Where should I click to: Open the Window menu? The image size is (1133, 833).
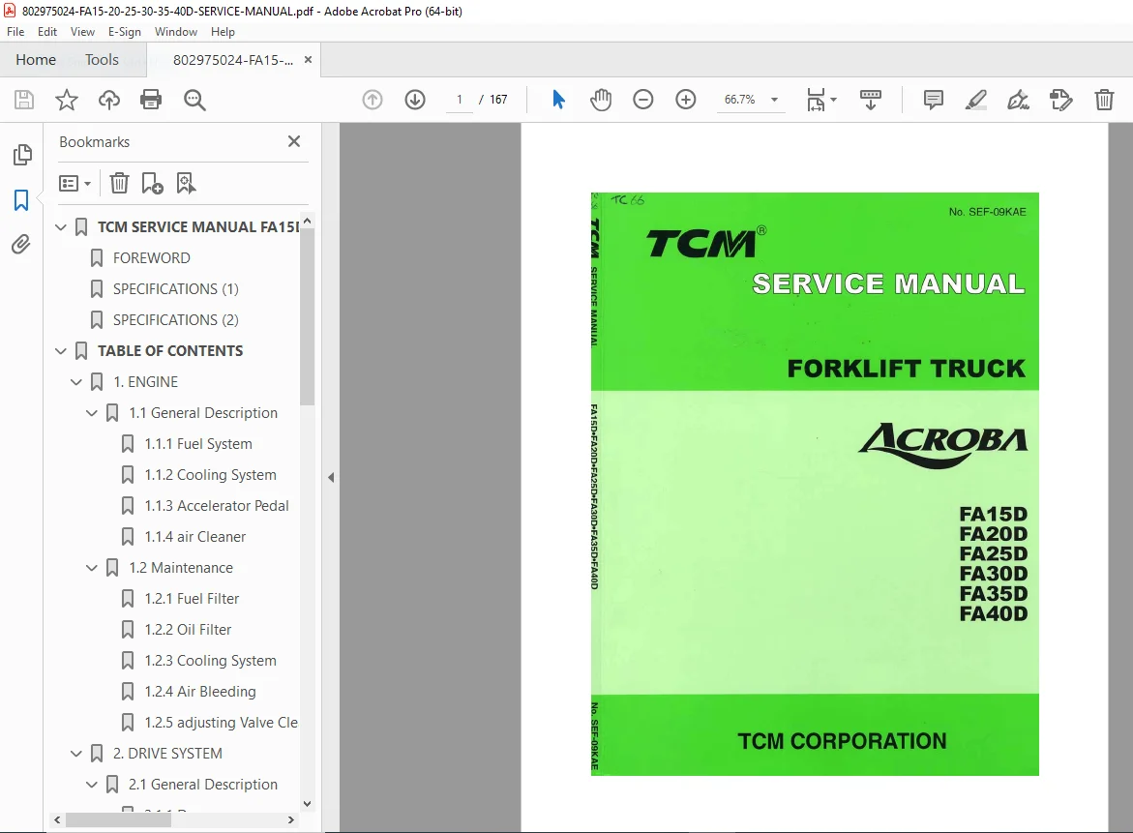click(175, 32)
